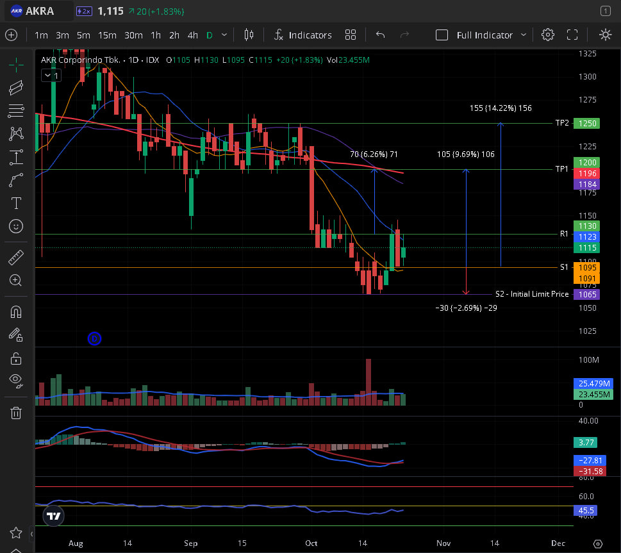Open candlestick chart type selector

point(249,35)
